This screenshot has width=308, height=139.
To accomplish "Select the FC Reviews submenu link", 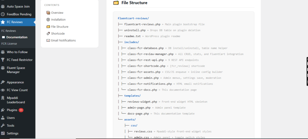I will [9, 31].
